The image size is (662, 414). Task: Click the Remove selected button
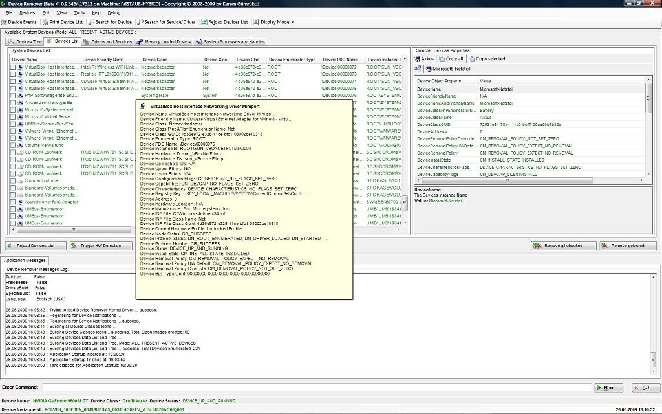coord(628,245)
